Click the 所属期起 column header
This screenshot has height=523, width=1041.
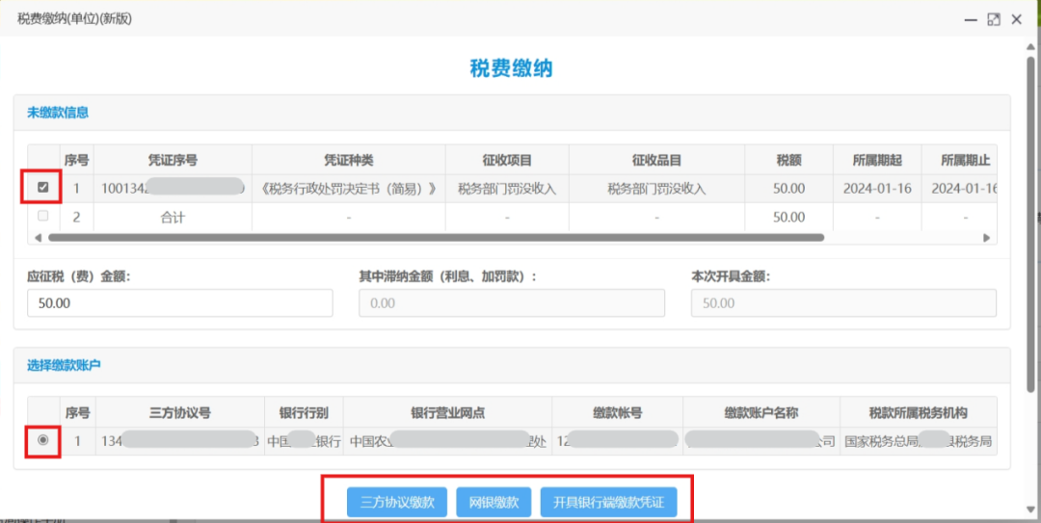[878, 160]
